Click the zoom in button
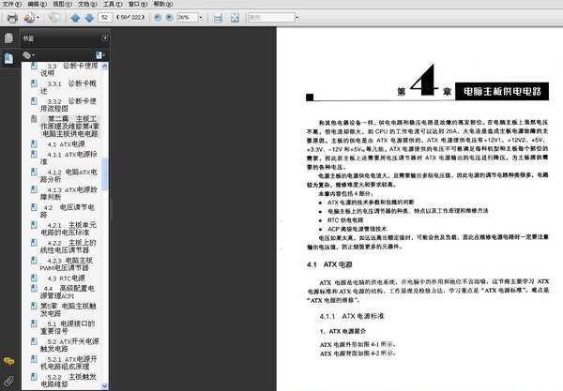 tap(169, 17)
